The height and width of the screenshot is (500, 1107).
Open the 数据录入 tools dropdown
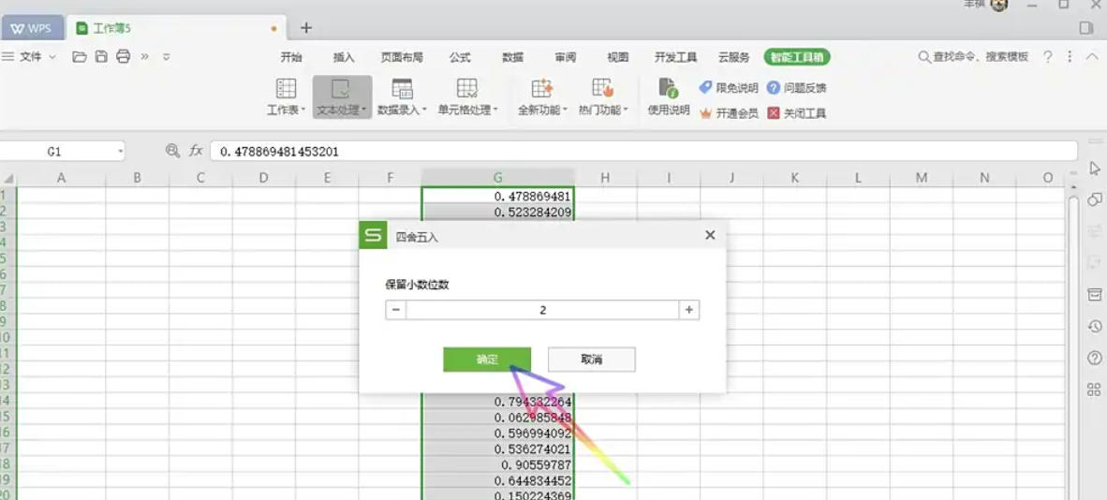pos(402,97)
